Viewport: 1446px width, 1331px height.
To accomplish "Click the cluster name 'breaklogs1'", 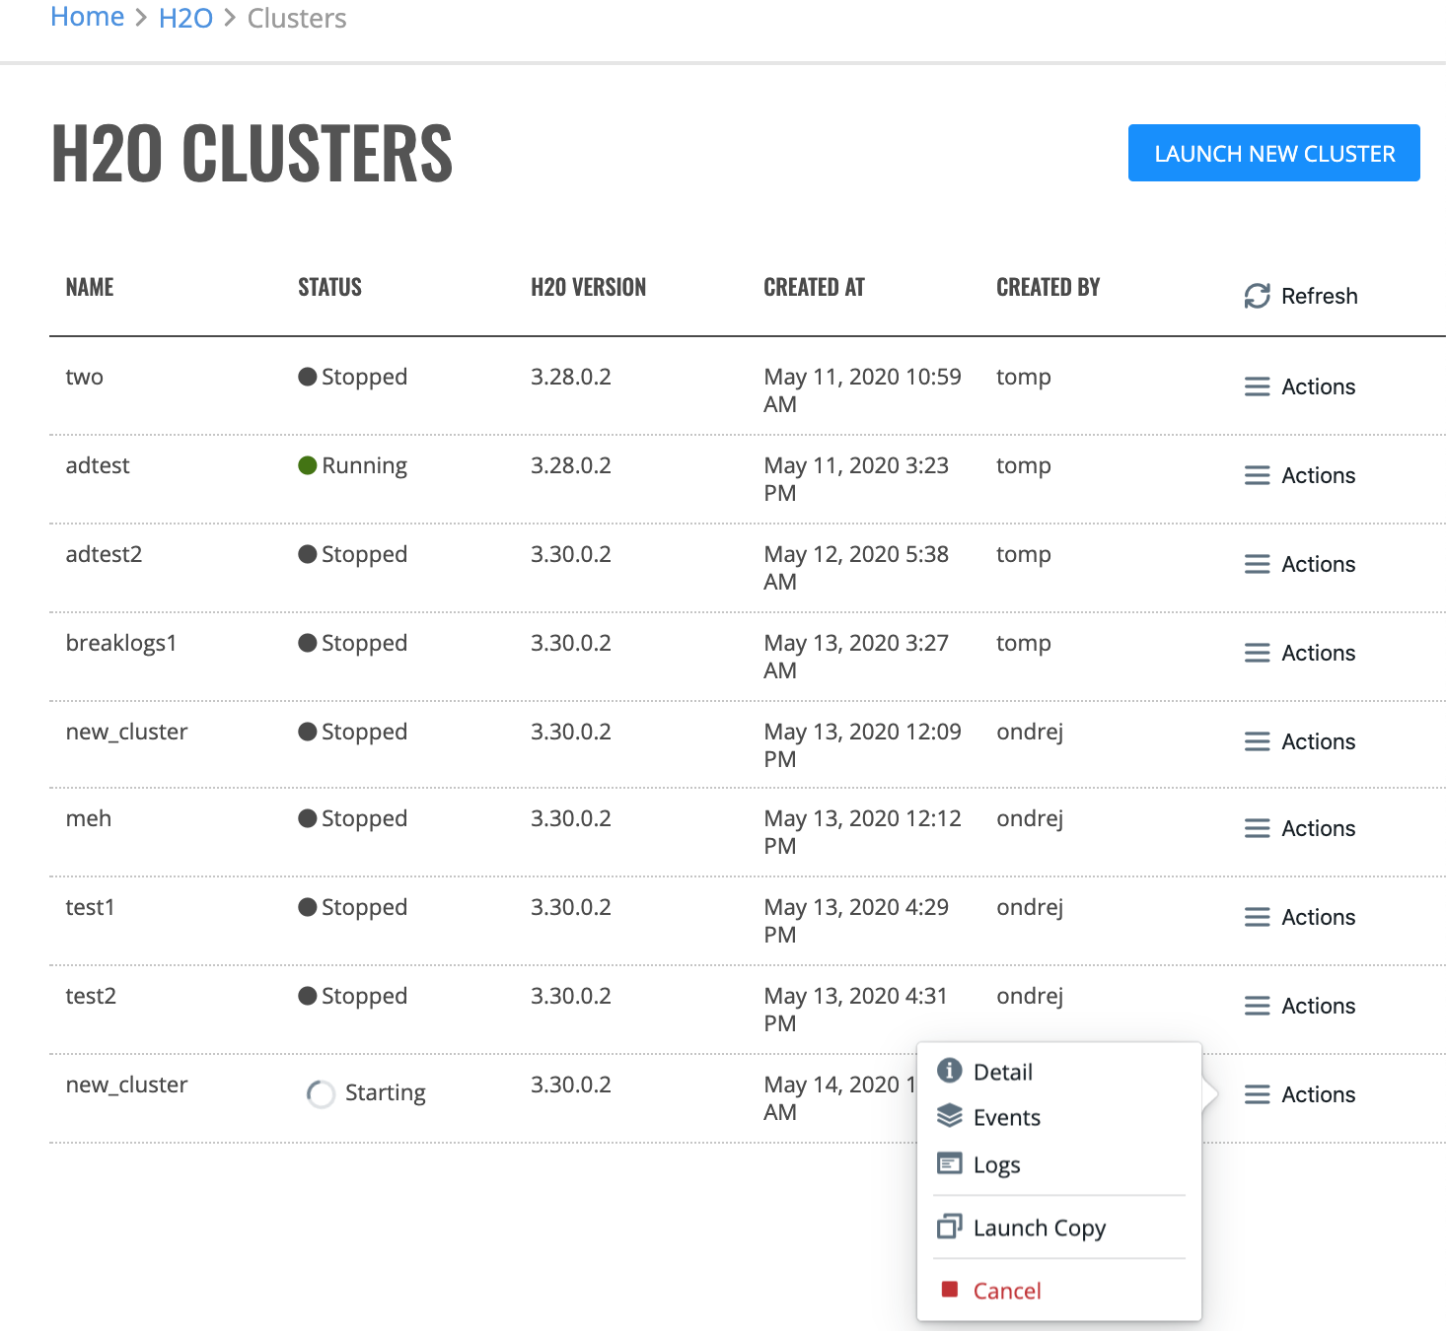I will point(121,643).
